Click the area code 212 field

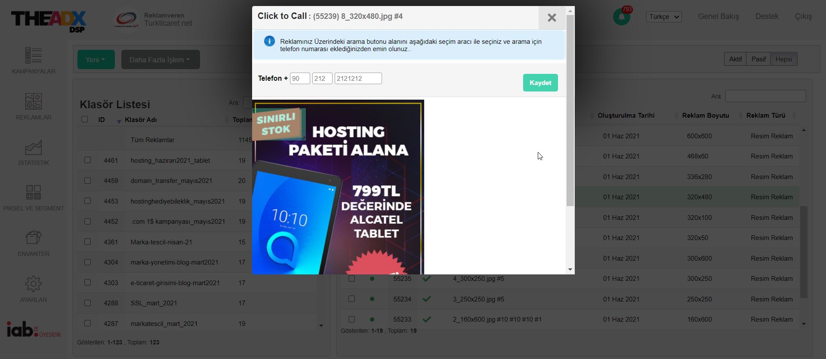322,79
